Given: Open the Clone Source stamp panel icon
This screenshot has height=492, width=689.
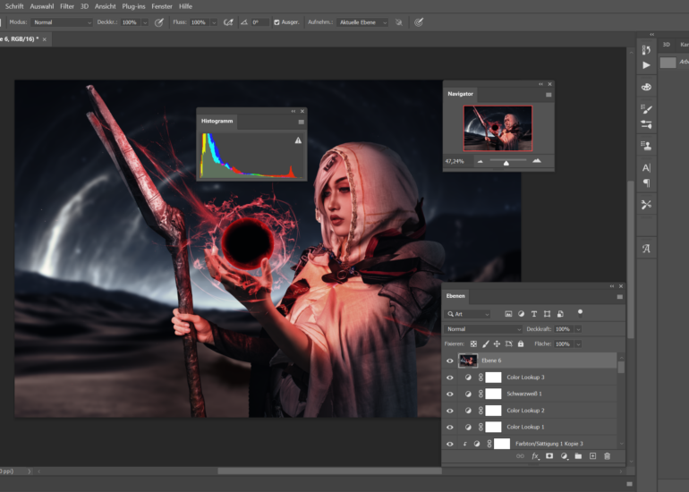Looking at the screenshot, I should (646, 146).
